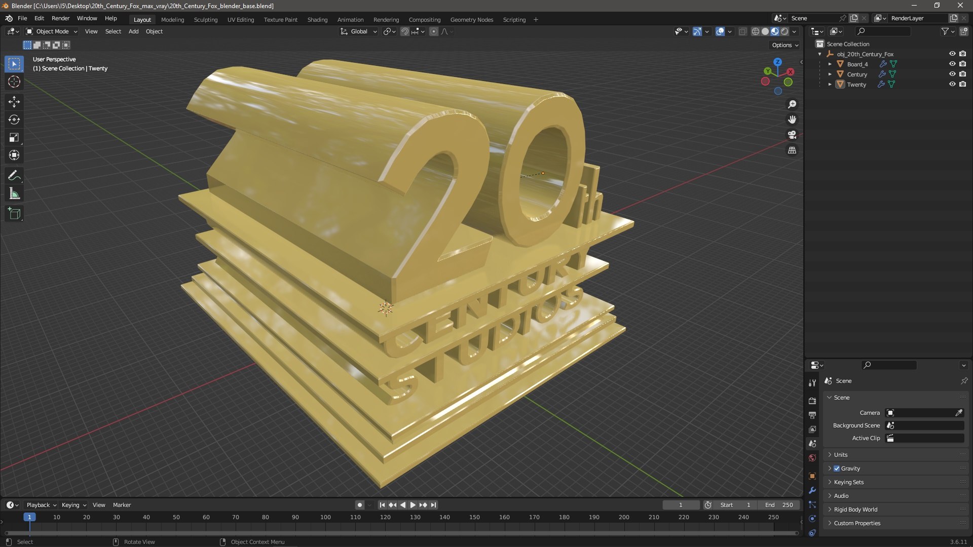Toggle the snap magnet button
Screen dimensions: 973x547
coord(405,31)
